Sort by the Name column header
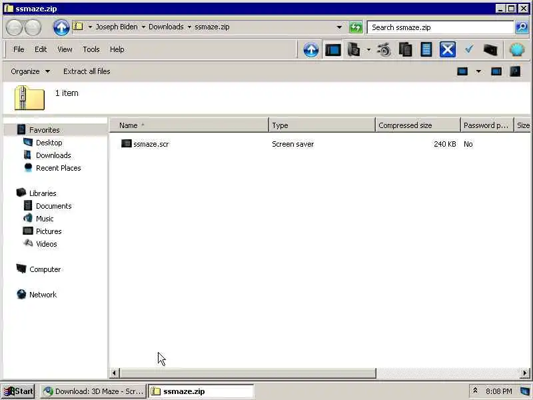The image size is (533, 400). coord(189,125)
